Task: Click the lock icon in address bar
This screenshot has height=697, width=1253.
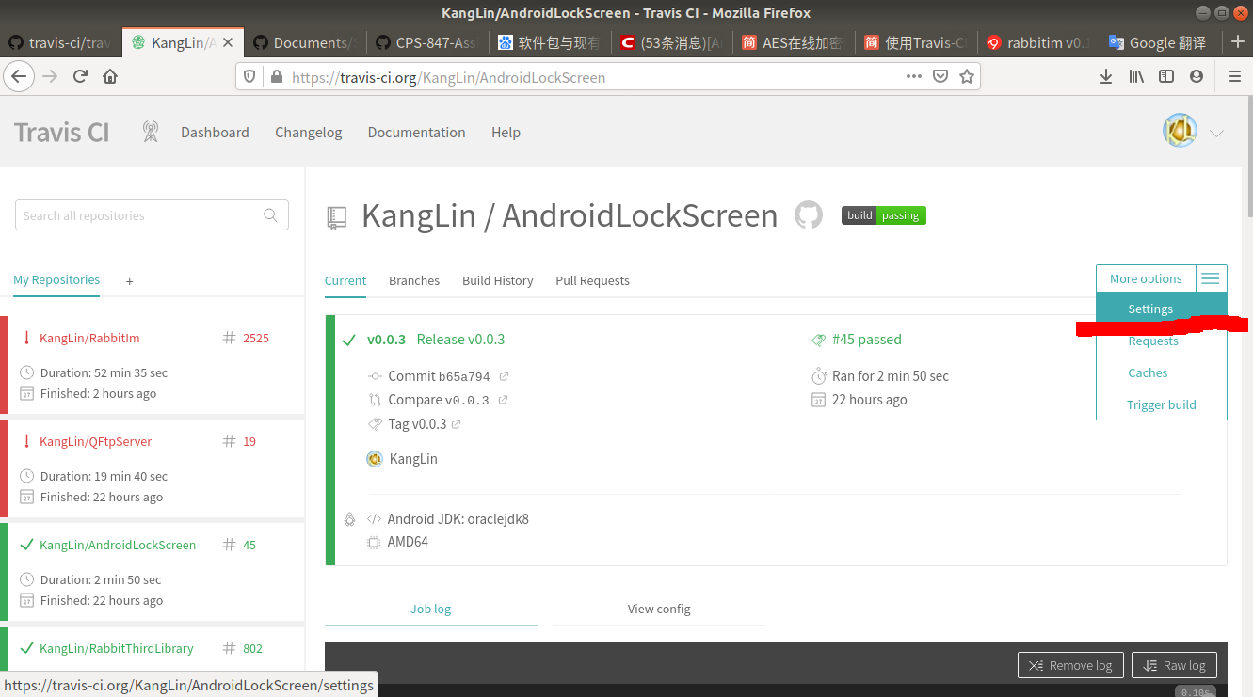Action: [276, 77]
